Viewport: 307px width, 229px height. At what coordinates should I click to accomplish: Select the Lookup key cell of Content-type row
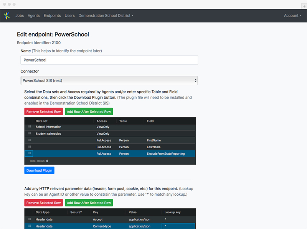178,226
